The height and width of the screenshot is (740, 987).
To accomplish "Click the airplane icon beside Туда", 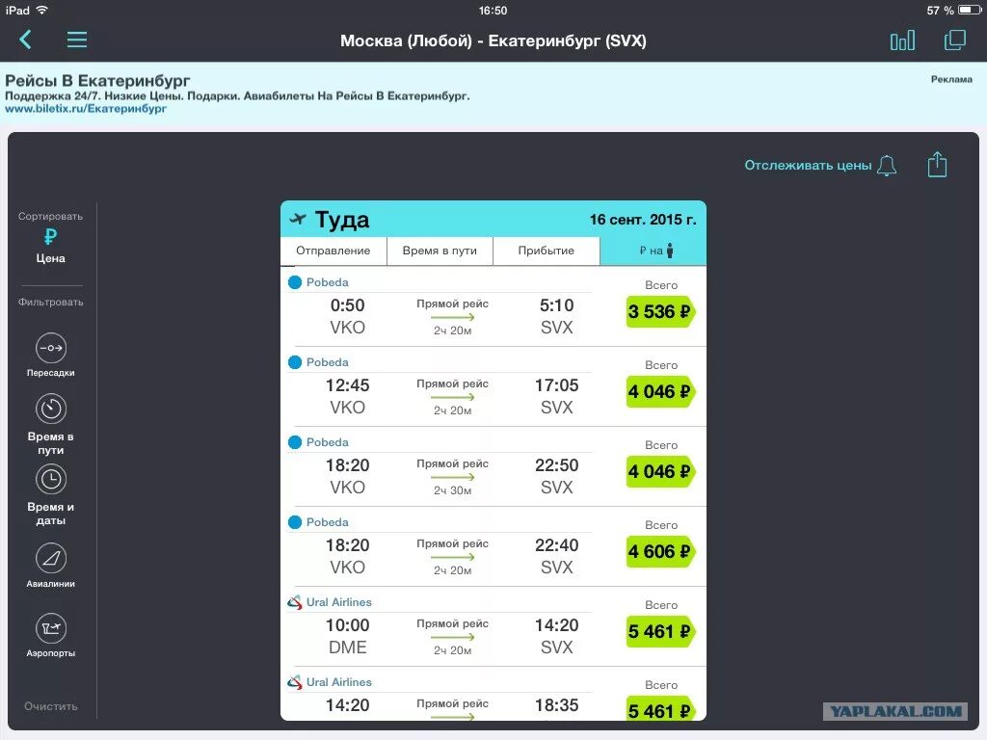I will [x=298, y=219].
